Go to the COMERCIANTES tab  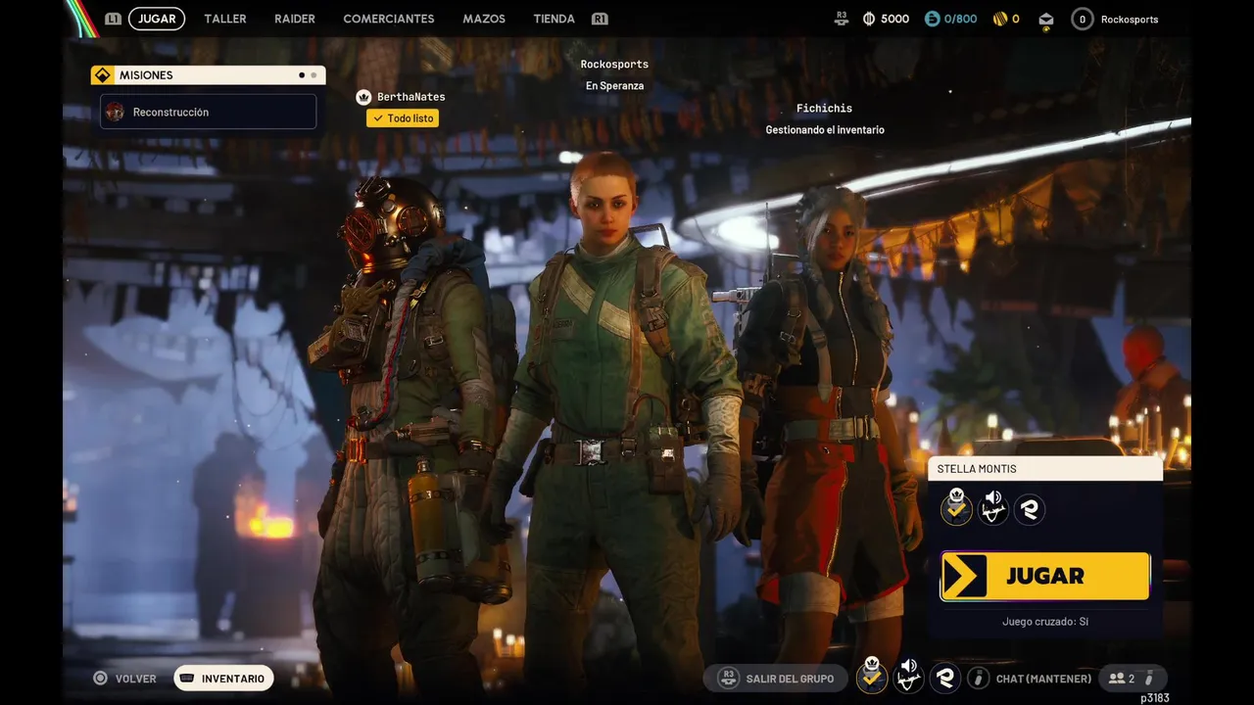[389, 19]
